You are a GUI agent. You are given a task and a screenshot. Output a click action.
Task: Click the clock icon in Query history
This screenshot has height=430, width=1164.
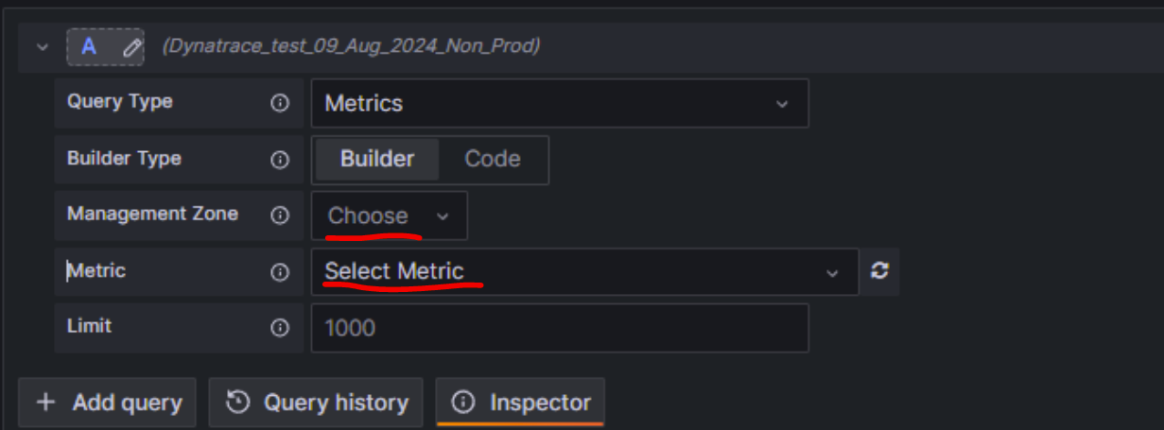pyautogui.click(x=238, y=403)
